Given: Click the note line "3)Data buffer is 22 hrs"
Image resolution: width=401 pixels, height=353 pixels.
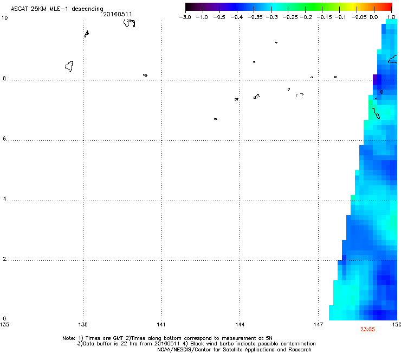Looking at the screenshot, I should 196,344.
